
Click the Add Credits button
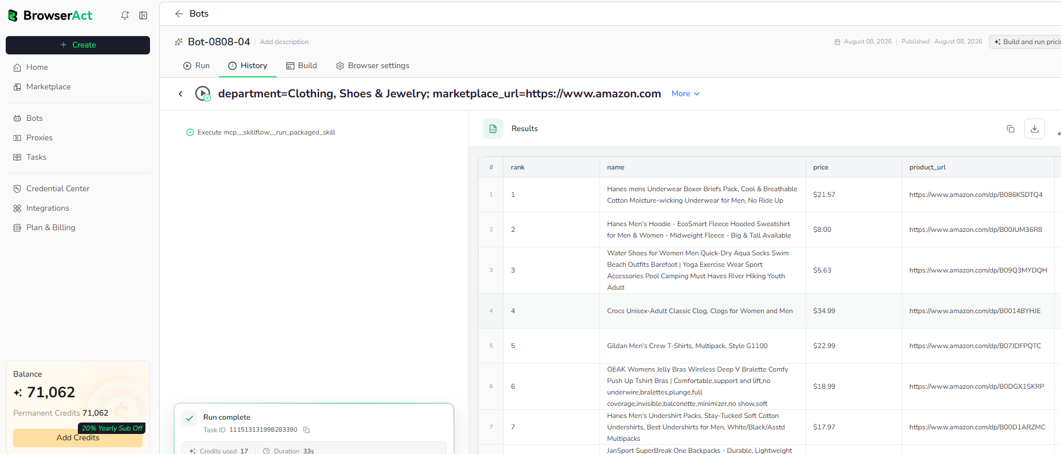coord(78,438)
